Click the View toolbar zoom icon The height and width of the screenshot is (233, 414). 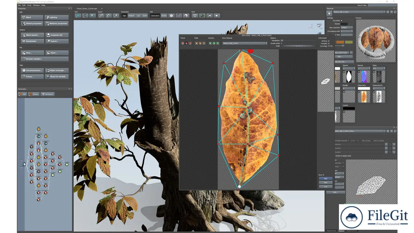coord(93,16)
